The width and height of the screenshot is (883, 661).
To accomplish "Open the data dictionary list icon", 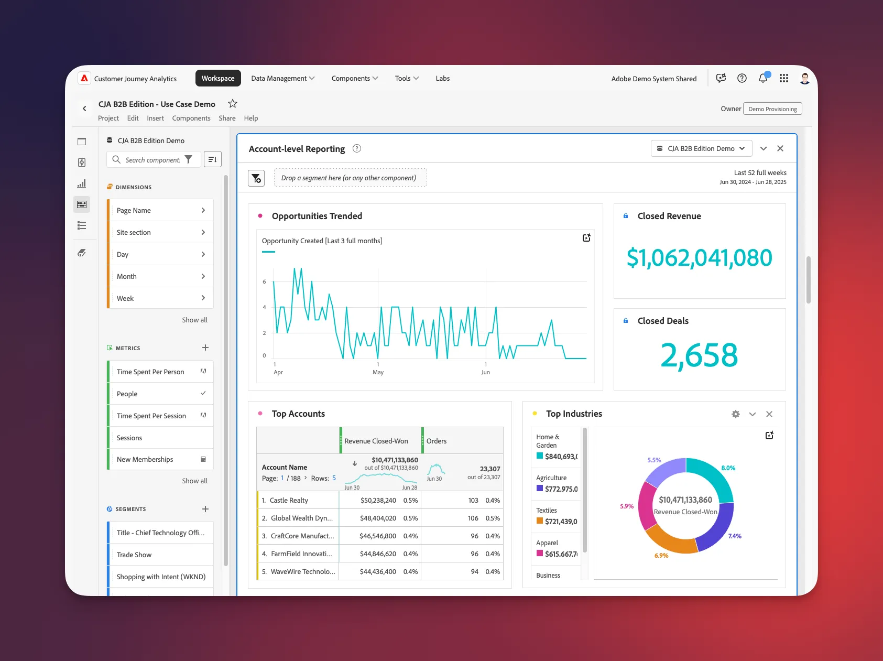I will point(82,225).
